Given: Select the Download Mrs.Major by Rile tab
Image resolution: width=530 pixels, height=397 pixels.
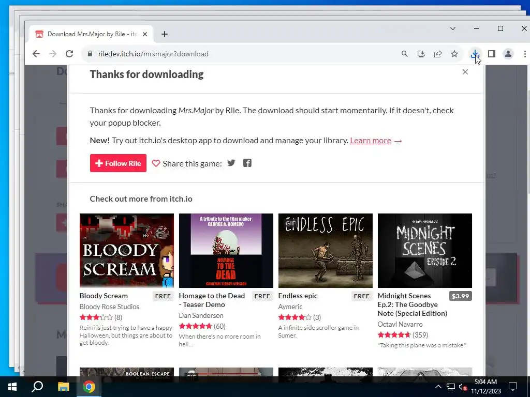Looking at the screenshot, I should tap(91, 34).
